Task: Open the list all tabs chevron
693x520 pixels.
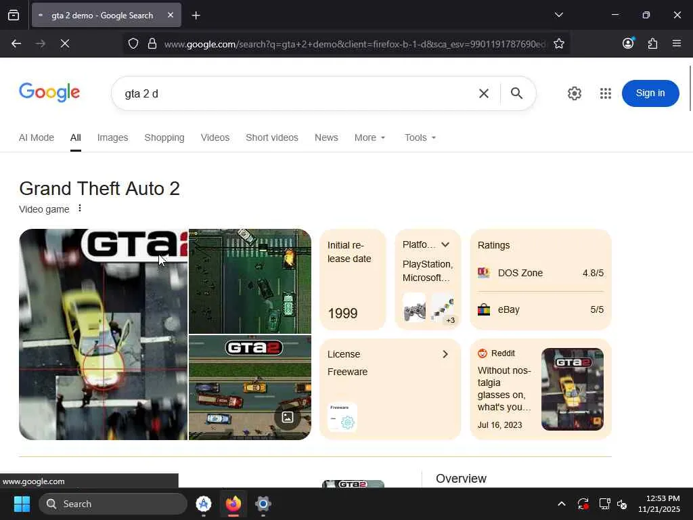Action: [558, 15]
